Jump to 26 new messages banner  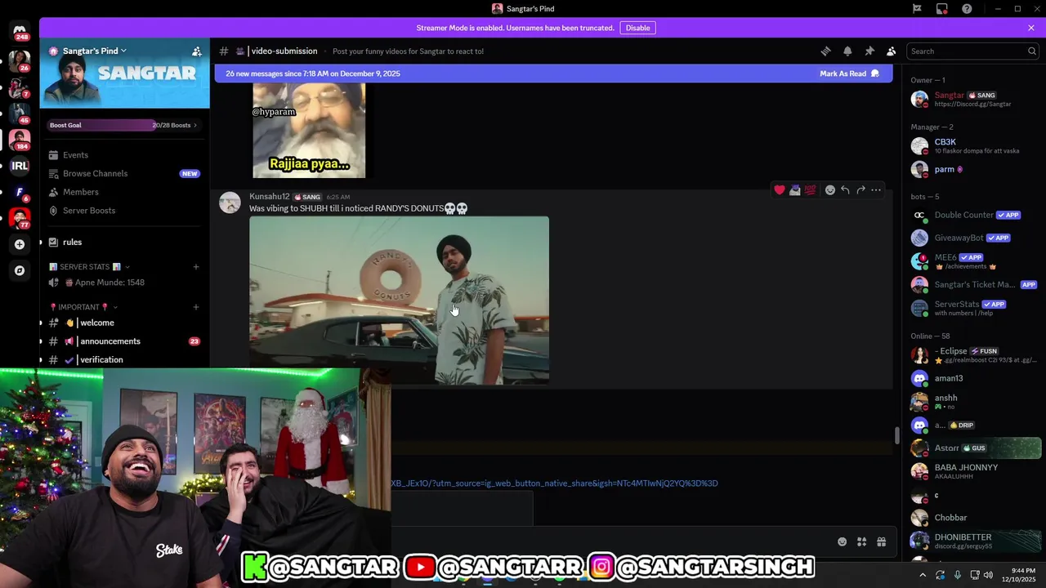point(553,73)
